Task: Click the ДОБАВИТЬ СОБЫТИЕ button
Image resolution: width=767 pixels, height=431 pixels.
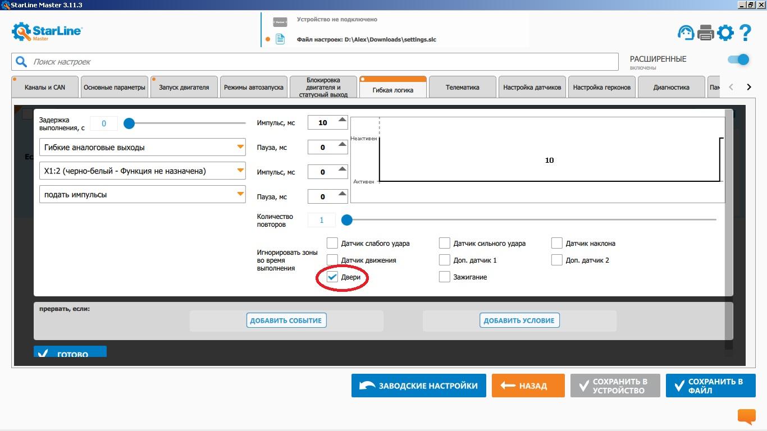Action: (x=286, y=320)
